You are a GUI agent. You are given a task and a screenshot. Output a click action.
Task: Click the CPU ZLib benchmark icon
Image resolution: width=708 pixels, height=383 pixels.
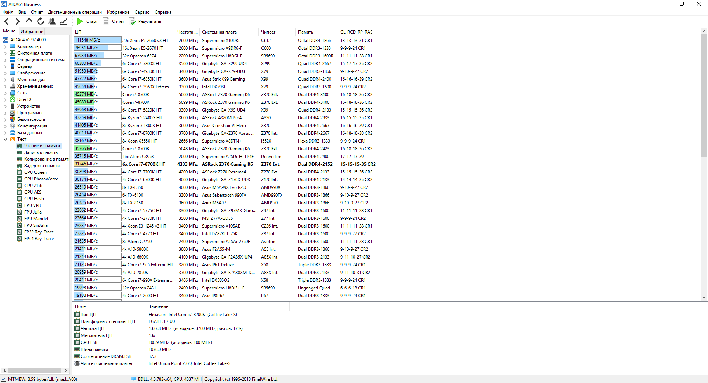click(20, 186)
